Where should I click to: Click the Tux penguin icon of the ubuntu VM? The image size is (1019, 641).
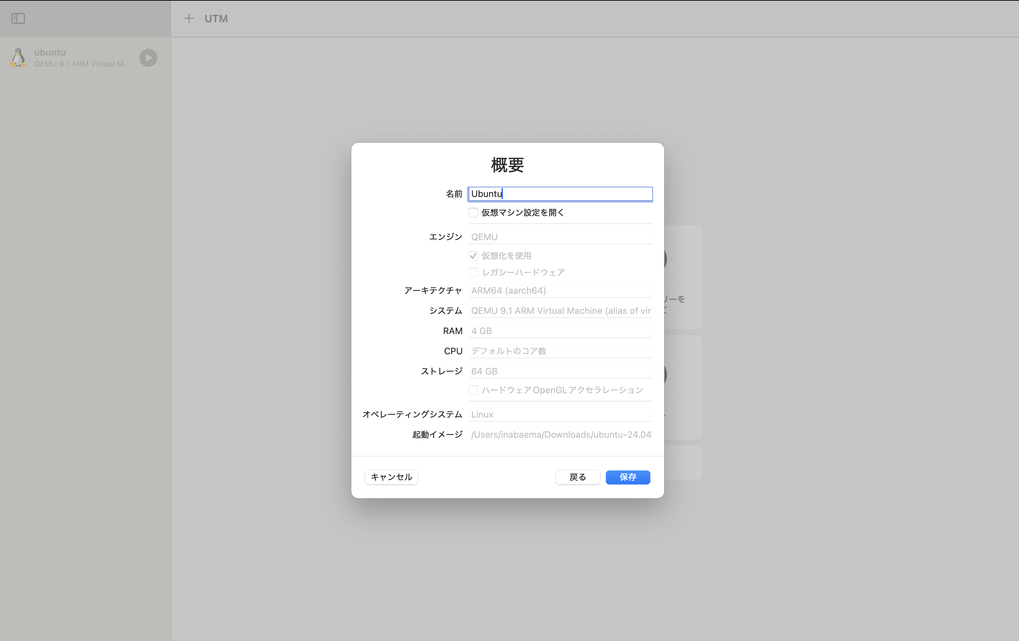(18, 57)
